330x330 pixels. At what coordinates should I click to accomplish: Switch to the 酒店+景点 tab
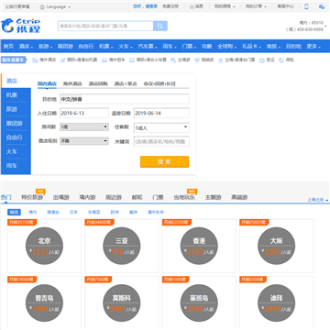pyautogui.click(x=126, y=83)
